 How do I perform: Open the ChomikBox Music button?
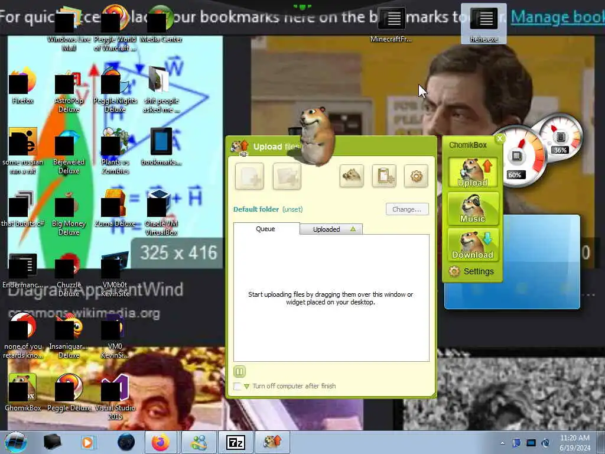tap(473, 209)
